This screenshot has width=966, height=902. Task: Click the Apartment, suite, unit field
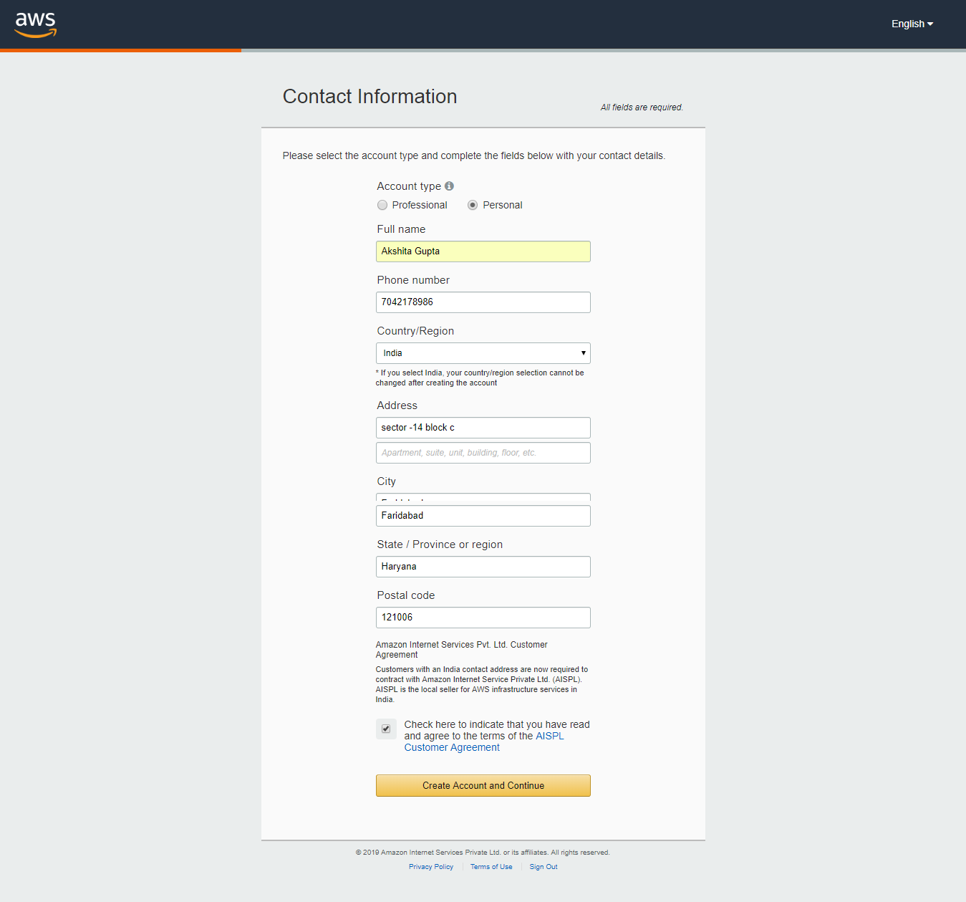483,453
